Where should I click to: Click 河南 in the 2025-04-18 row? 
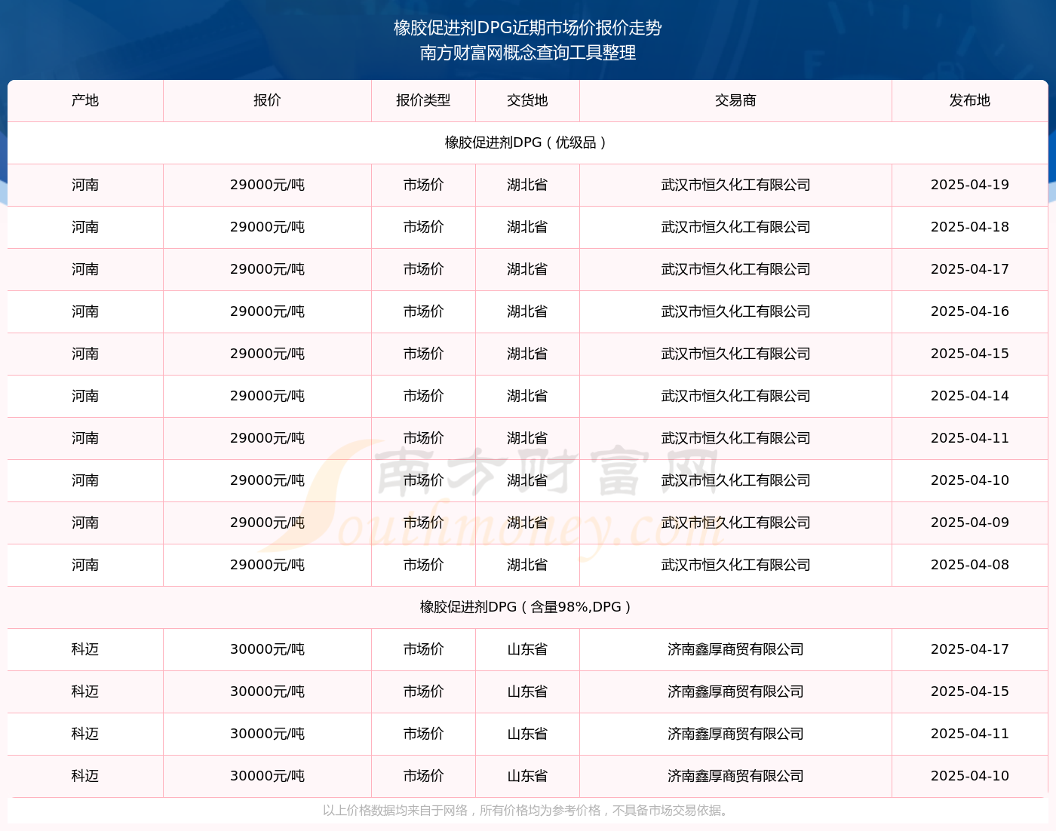(x=85, y=227)
